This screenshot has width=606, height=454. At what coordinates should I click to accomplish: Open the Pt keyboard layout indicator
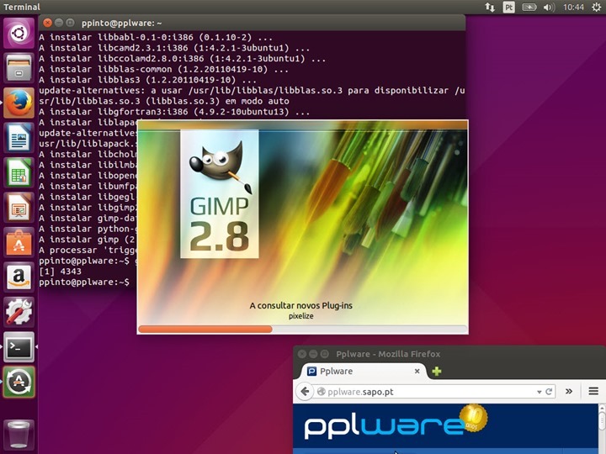[x=508, y=7]
